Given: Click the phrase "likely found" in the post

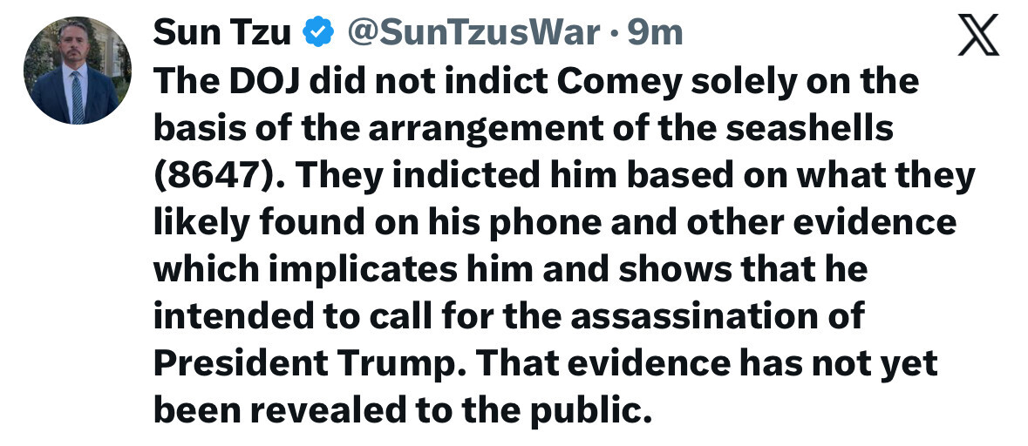Looking at the screenshot, I should point(268,222).
